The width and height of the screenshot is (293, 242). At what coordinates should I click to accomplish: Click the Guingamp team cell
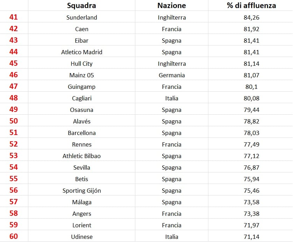click(x=82, y=87)
